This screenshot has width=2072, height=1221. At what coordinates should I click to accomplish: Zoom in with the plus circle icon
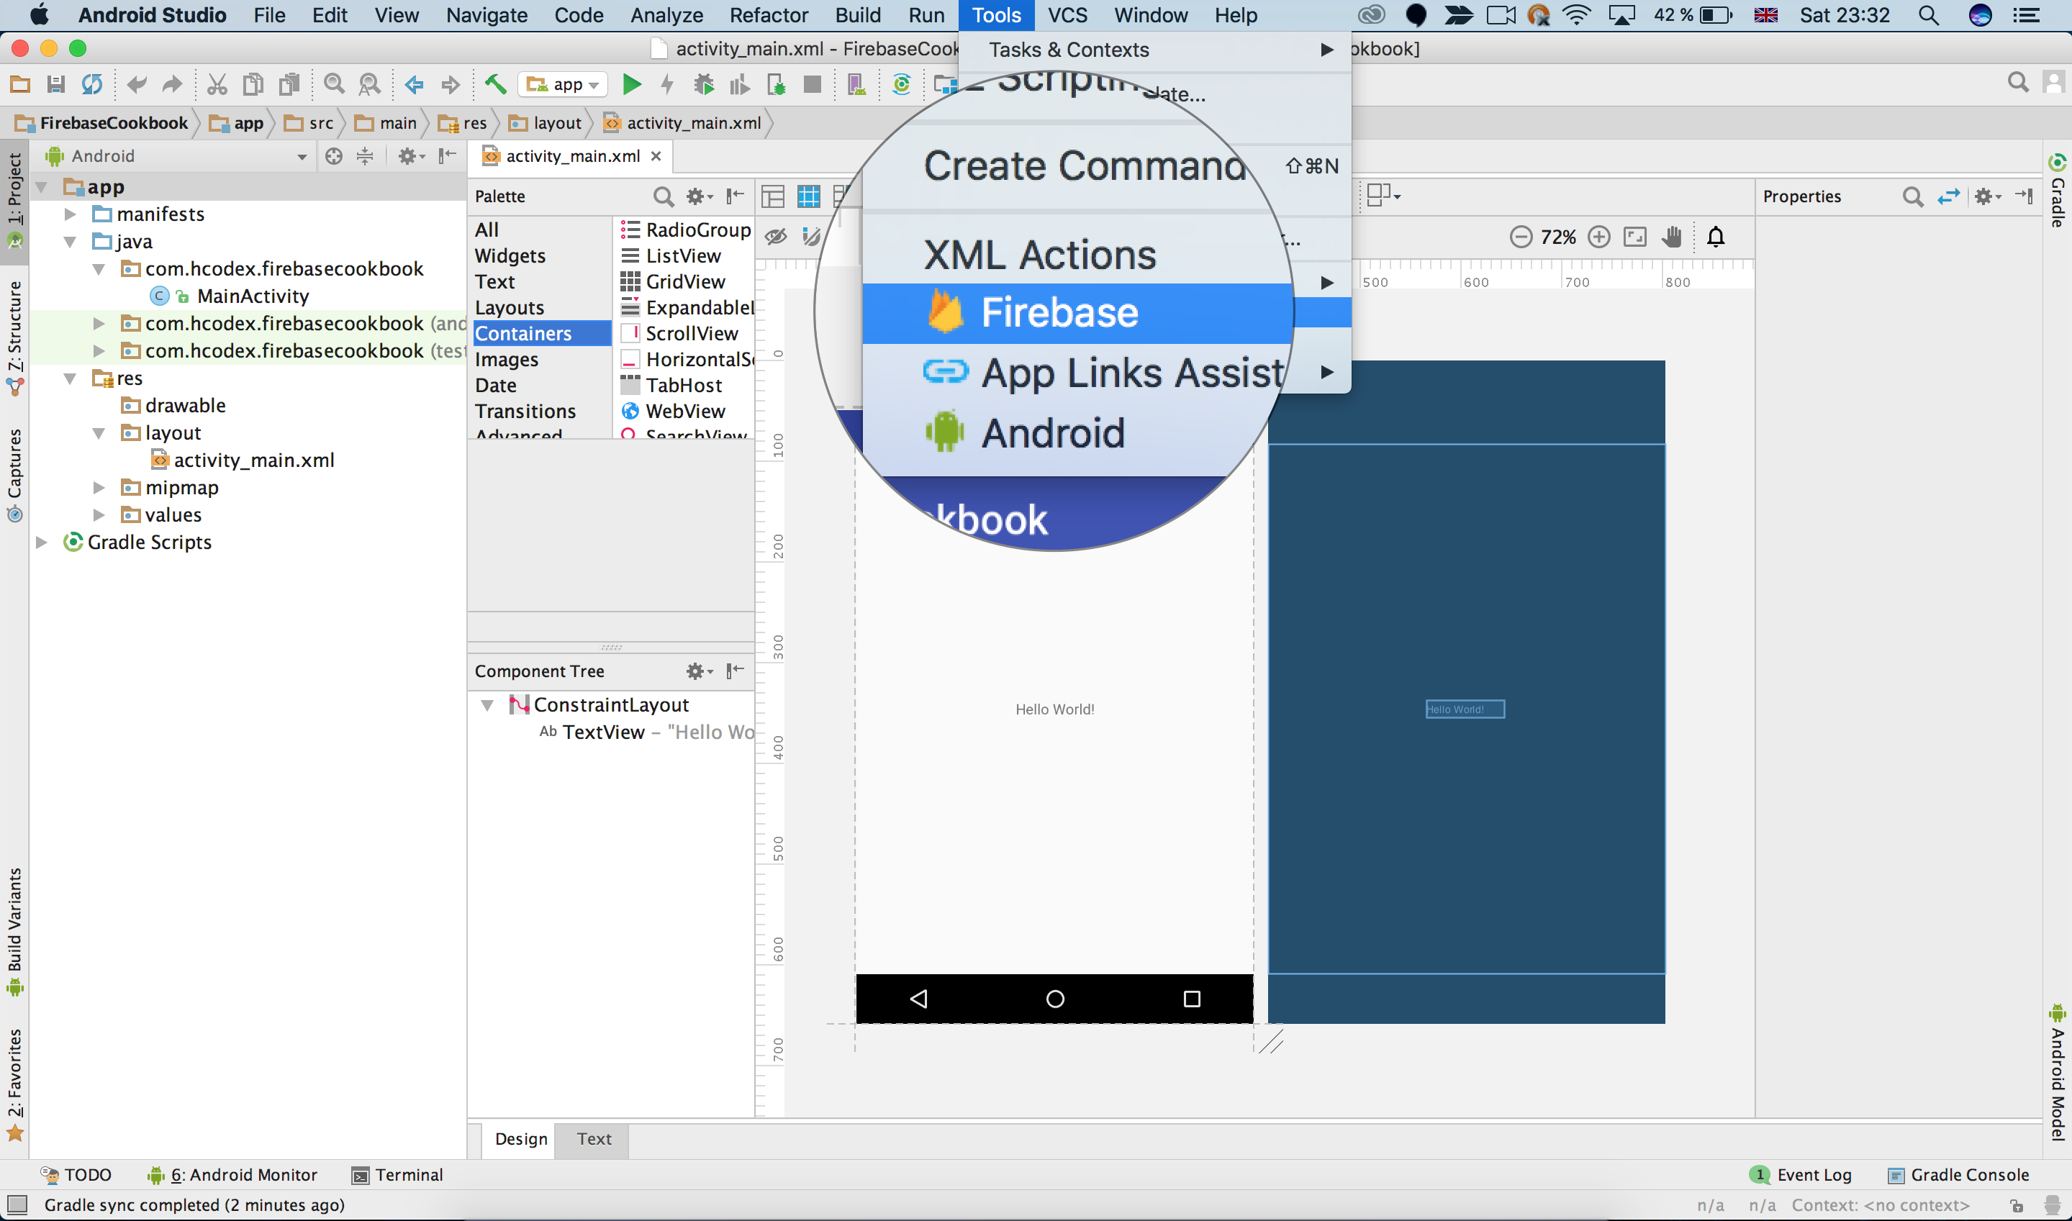click(x=1598, y=237)
